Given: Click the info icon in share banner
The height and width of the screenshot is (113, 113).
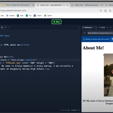Looking at the screenshot, I should (84, 39).
